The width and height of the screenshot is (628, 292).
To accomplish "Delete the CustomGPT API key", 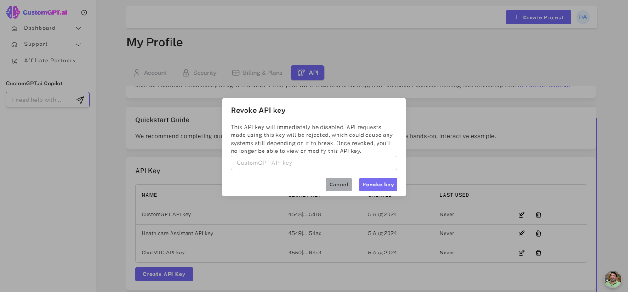I will (x=538, y=214).
